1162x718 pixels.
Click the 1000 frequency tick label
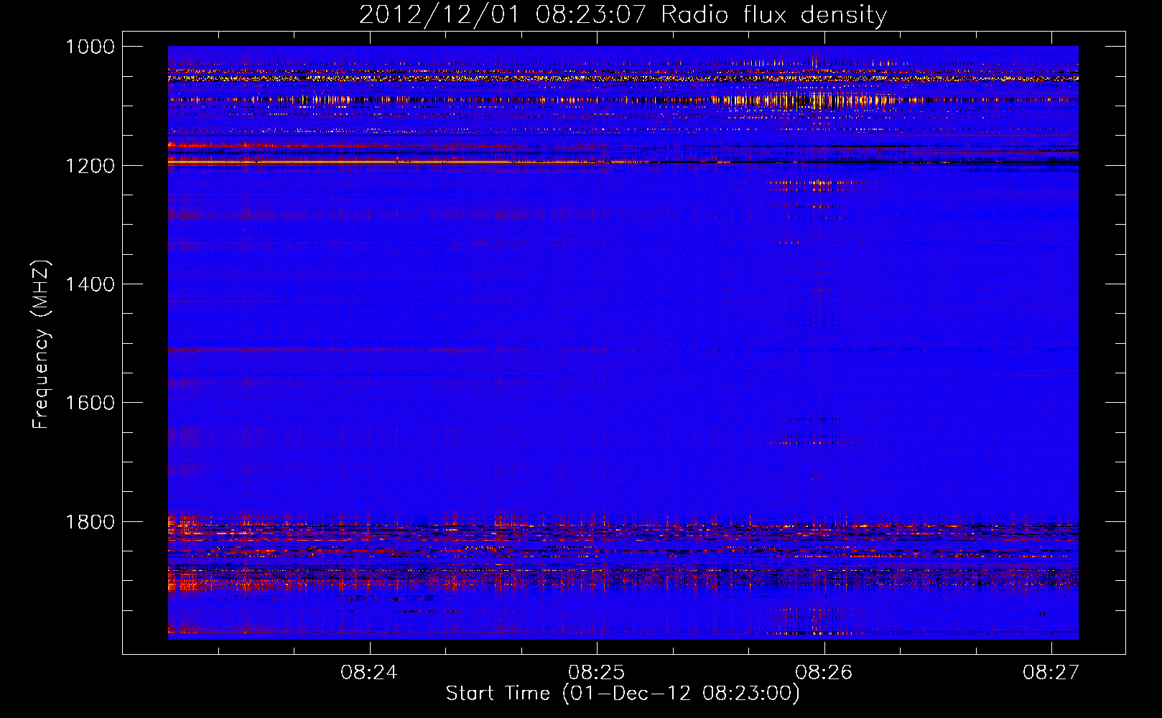click(90, 47)
